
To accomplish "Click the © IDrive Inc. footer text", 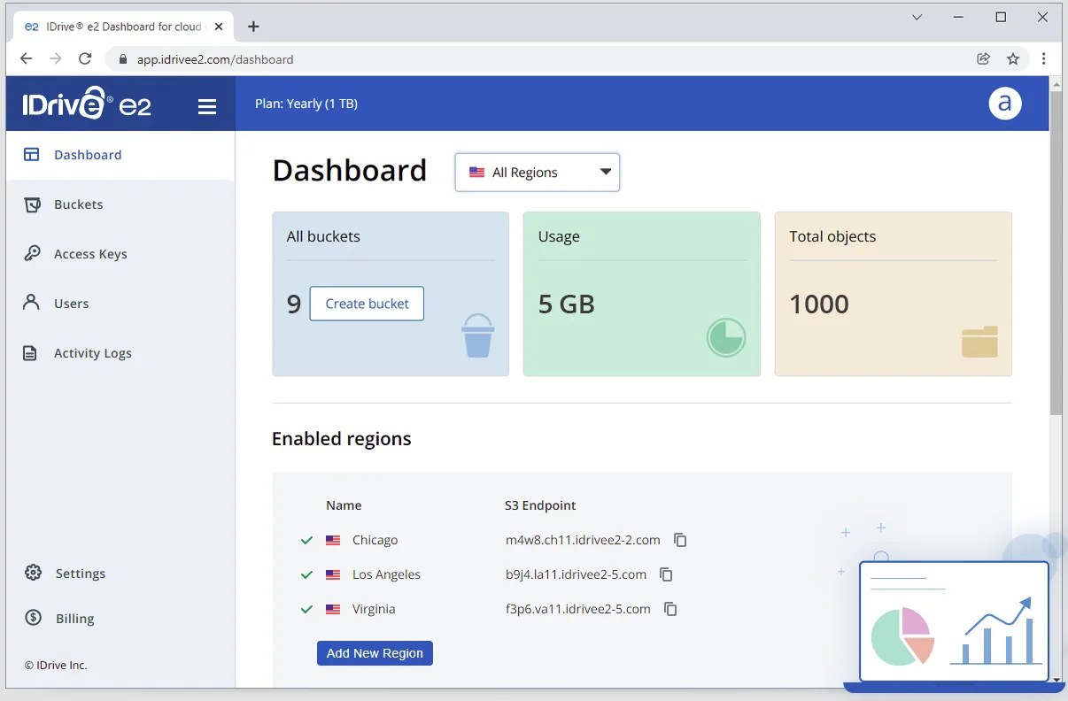I will (56, 666).
